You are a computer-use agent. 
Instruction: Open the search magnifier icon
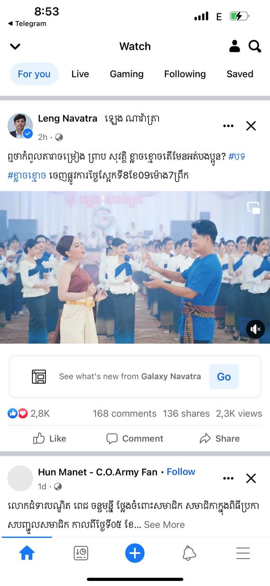tap(254, 46)
